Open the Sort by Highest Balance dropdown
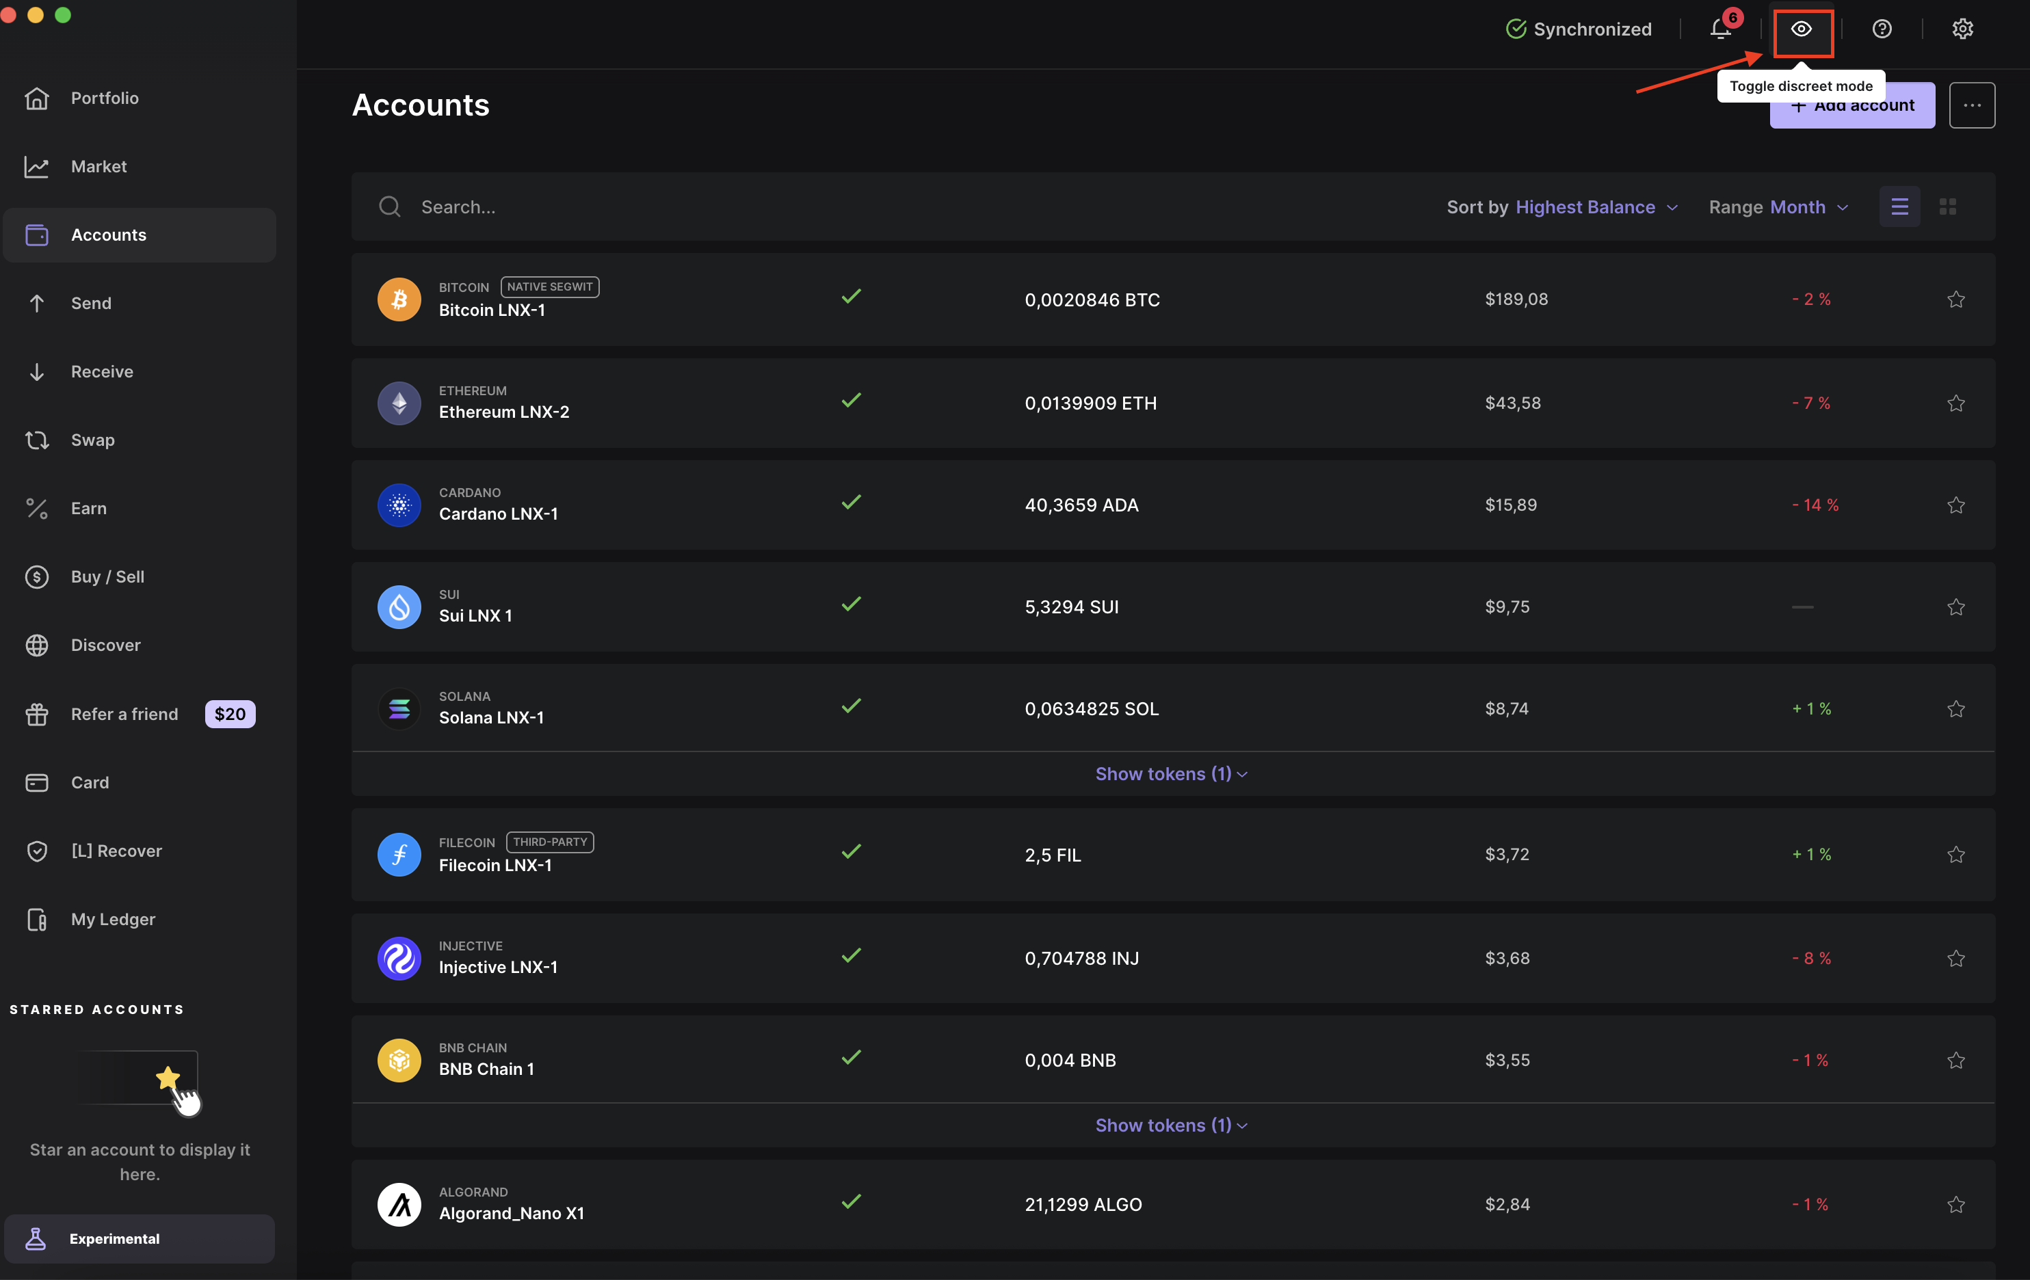The image size is (2030, 1280). (1587, 206)
